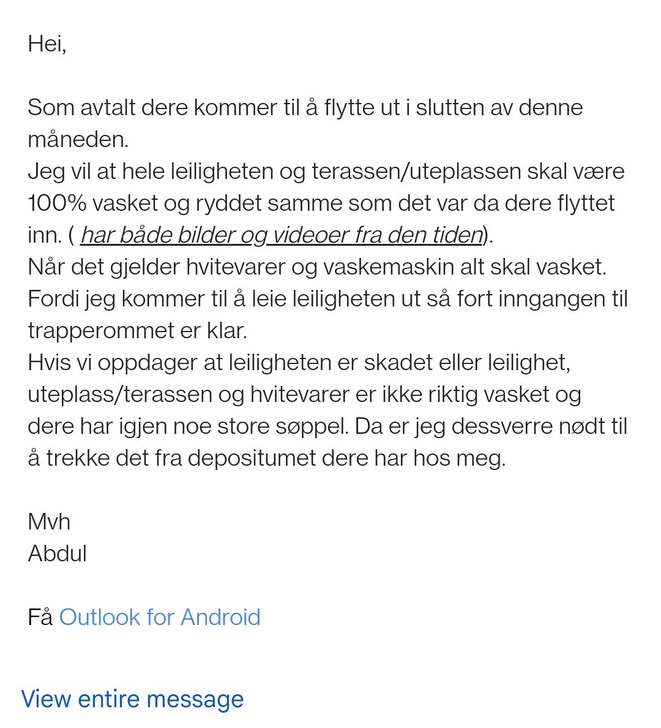Click the line starting with Hvis vi oppdager
Viewport: 661px width, 728px height.
pos(299,363)
